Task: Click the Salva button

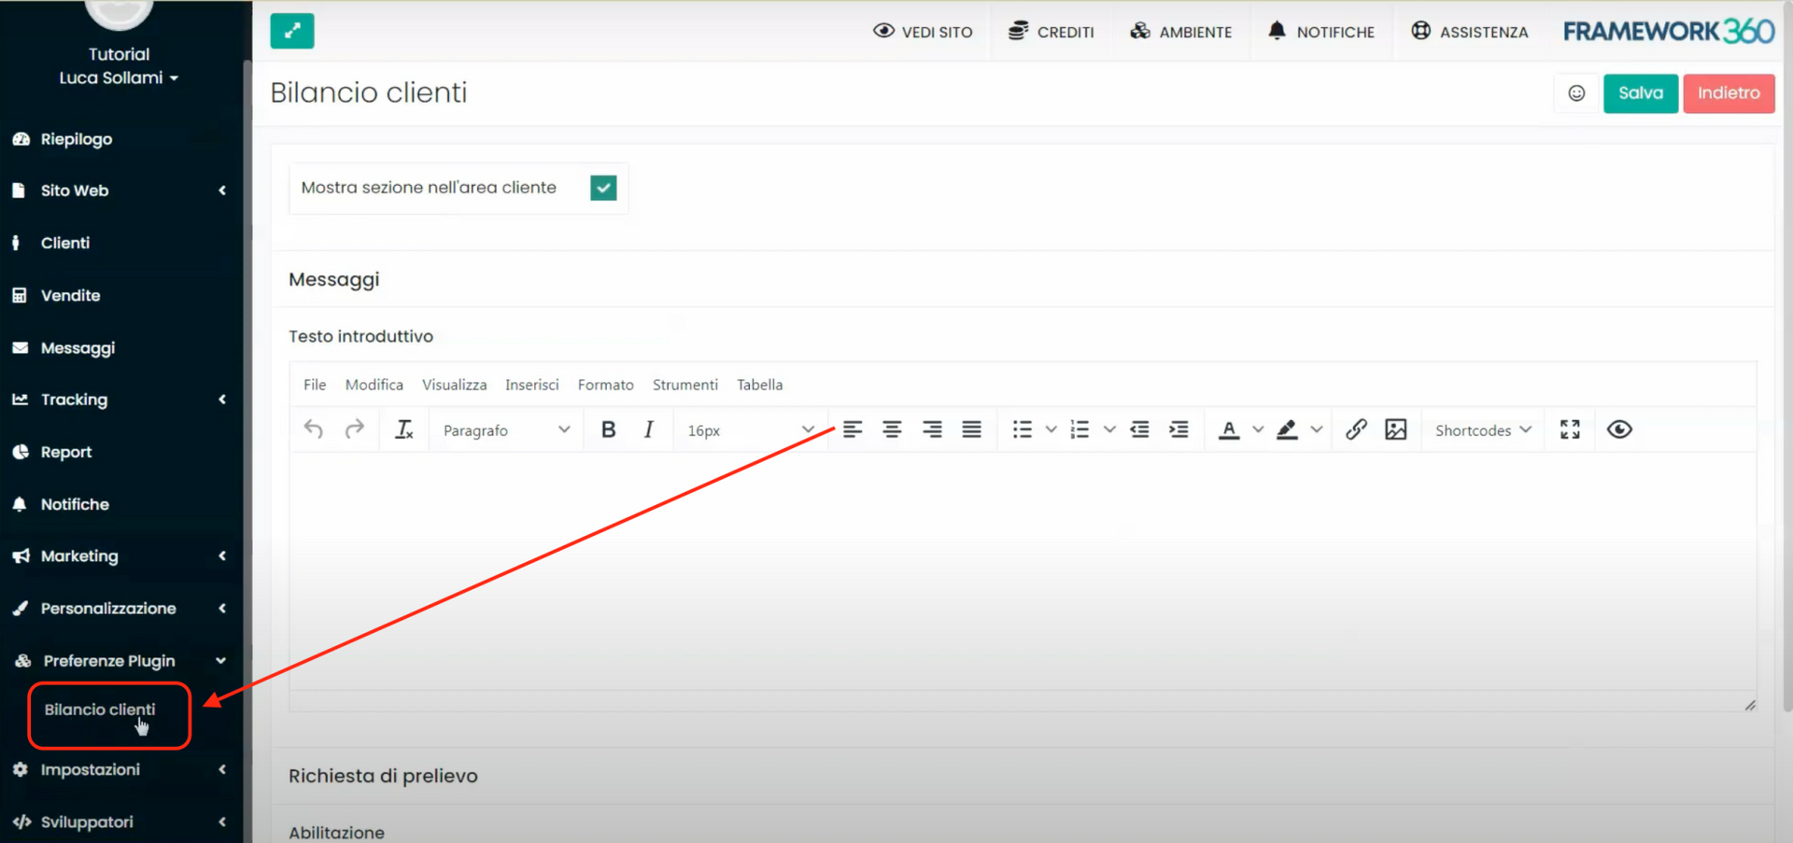Action: pyautogui.click(x=1640, y=93)
